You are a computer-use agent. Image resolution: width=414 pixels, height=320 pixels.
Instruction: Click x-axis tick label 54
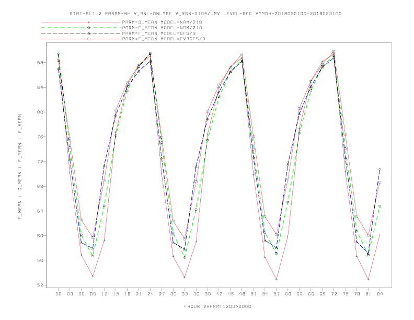265,294
